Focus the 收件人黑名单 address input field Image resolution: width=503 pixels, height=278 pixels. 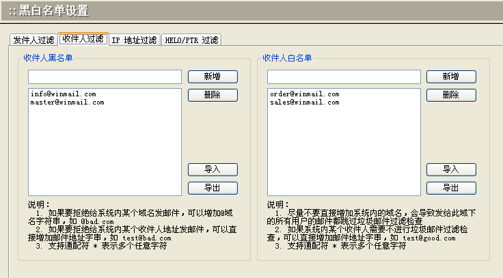tap(105, 77)
